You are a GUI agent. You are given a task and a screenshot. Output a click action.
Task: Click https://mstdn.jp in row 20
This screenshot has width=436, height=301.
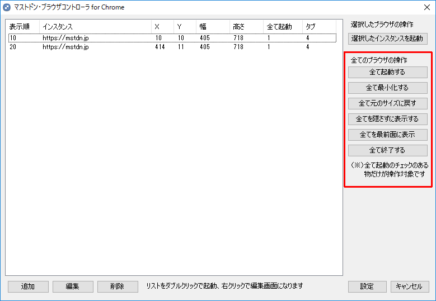(x=65, y=47)
